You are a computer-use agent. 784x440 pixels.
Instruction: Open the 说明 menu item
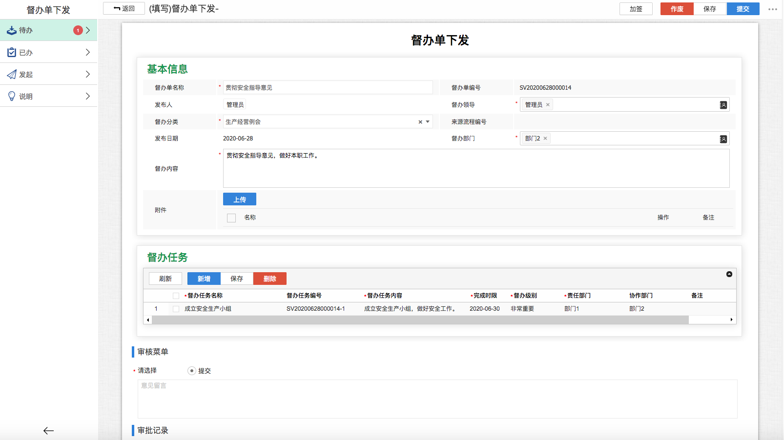point(48,96)
